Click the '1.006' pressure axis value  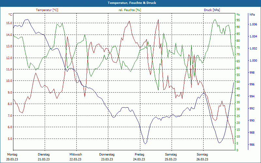click(x=253, y=24)
